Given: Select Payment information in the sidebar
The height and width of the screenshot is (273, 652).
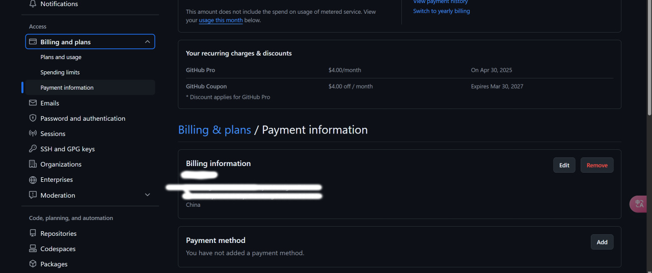Looking at the screenshot, I should [x=90, y=88].
